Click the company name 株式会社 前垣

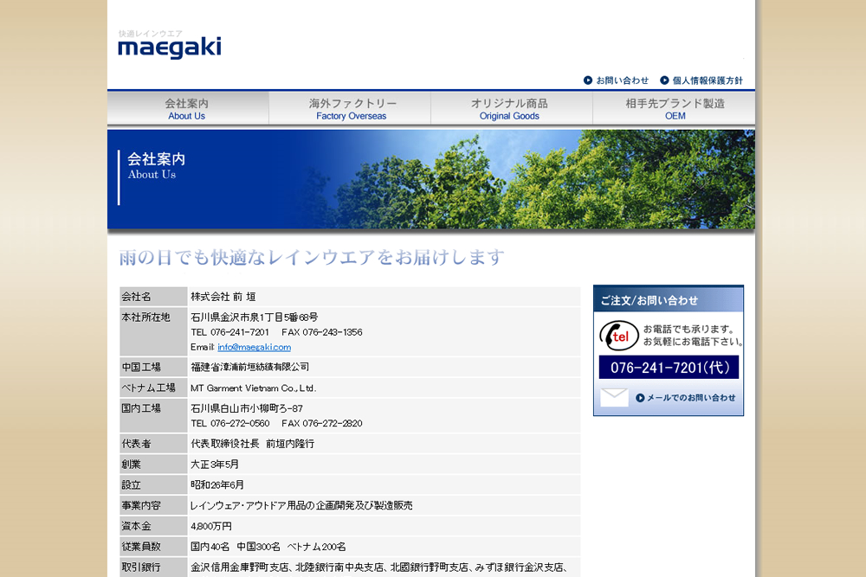coord(223,297)
